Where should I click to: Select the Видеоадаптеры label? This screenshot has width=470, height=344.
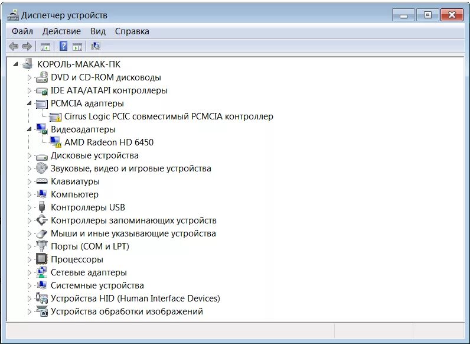click(83, 129)
